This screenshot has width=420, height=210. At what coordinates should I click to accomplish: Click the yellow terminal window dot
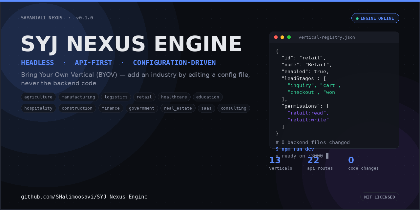coord(282,37)
